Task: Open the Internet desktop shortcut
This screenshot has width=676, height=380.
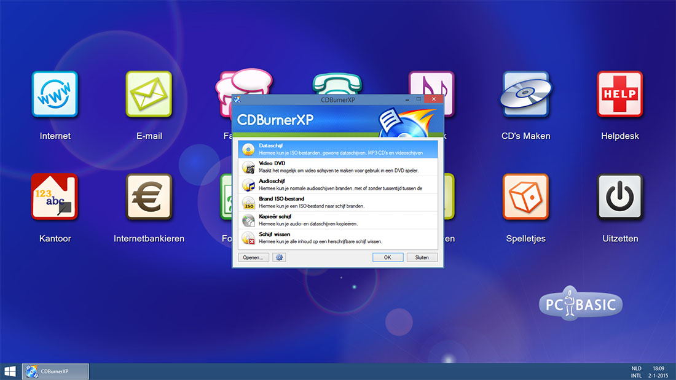Action: [x=55, y=95]
